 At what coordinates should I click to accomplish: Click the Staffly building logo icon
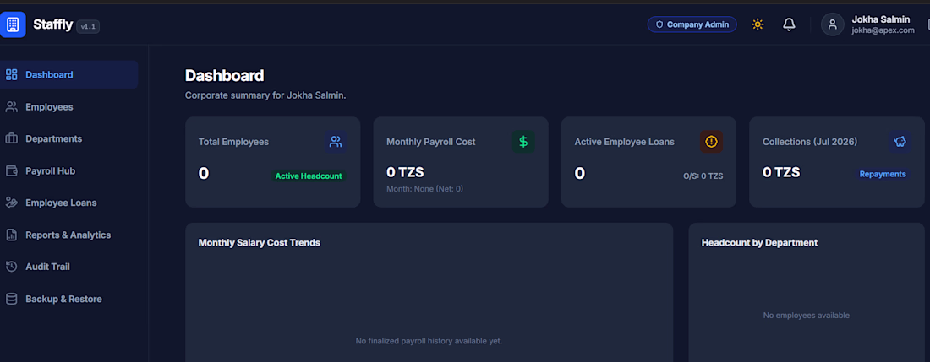pyautogui.click(x=13, y=24)
